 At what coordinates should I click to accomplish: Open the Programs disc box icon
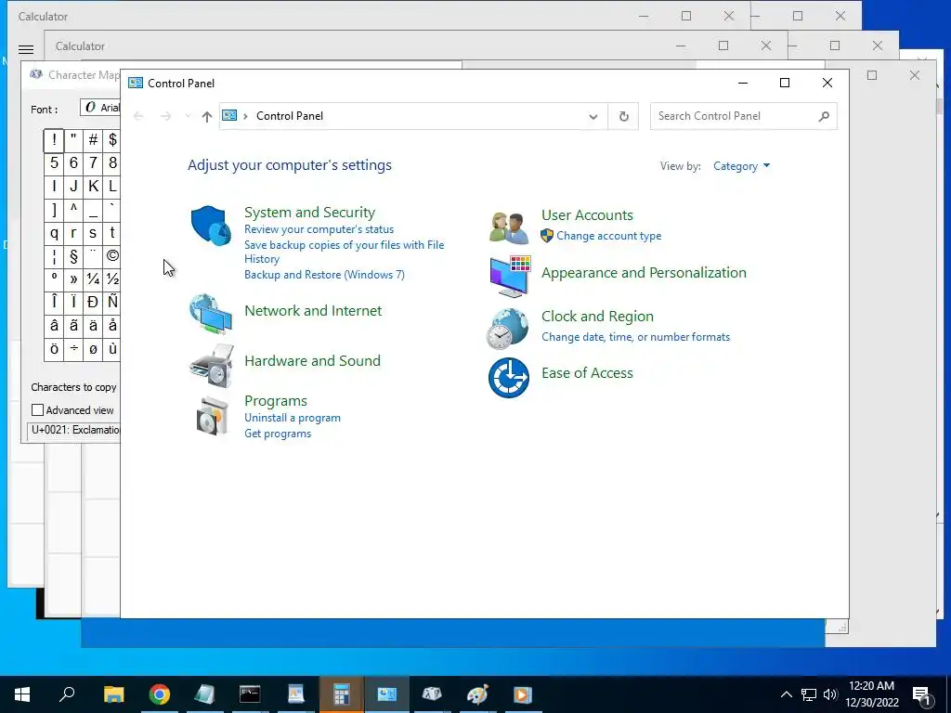tap(212, 416)
